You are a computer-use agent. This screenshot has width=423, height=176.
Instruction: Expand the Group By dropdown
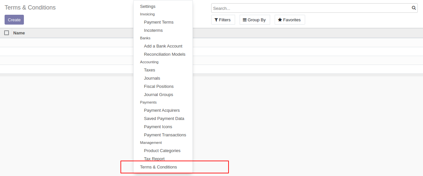(254, 20)
